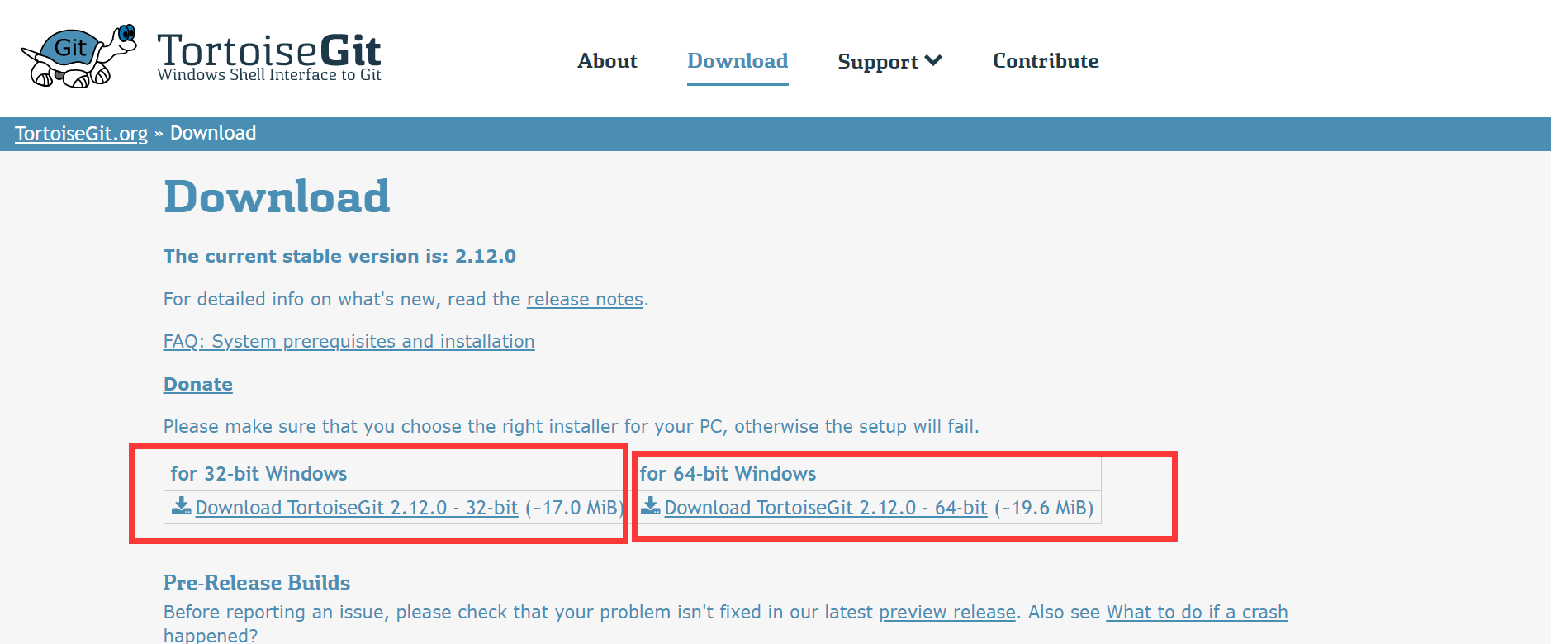Download TortoiseGit 2.12.0 64-bit installer

[826, 508]
